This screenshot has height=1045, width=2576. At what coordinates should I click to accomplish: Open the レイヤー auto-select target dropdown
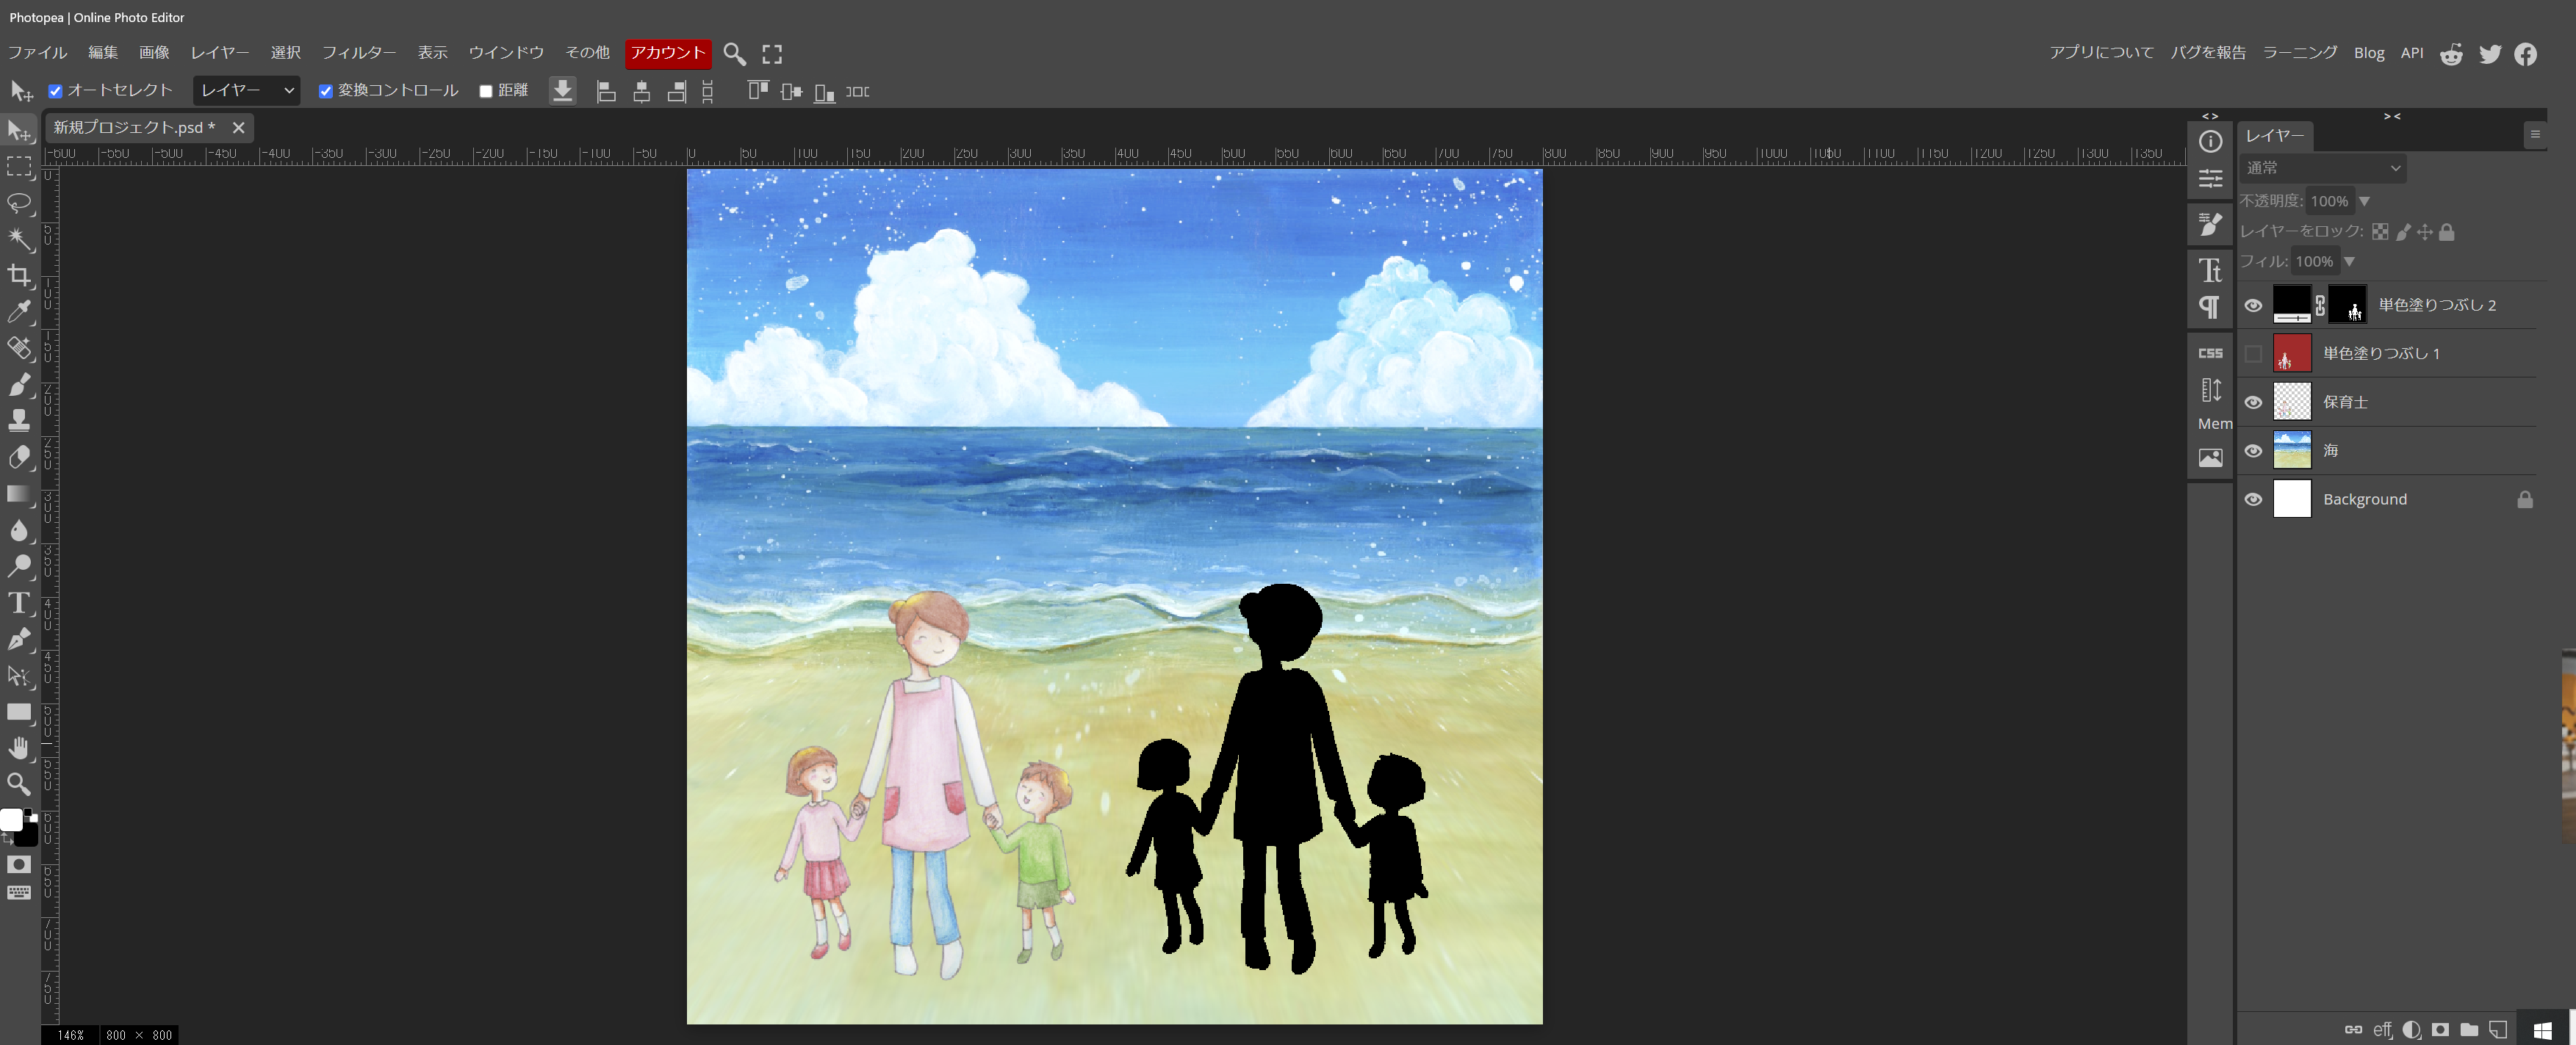pos(247,91)
